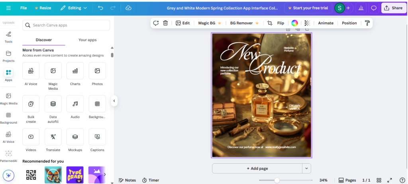Toggle the transparency checkerboard icon
408x184 pixels.
307,23
